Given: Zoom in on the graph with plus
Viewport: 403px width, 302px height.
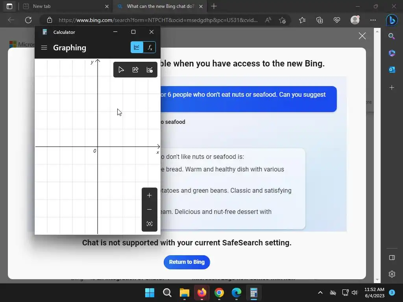Looking at the screenshot, I should 149,195.
